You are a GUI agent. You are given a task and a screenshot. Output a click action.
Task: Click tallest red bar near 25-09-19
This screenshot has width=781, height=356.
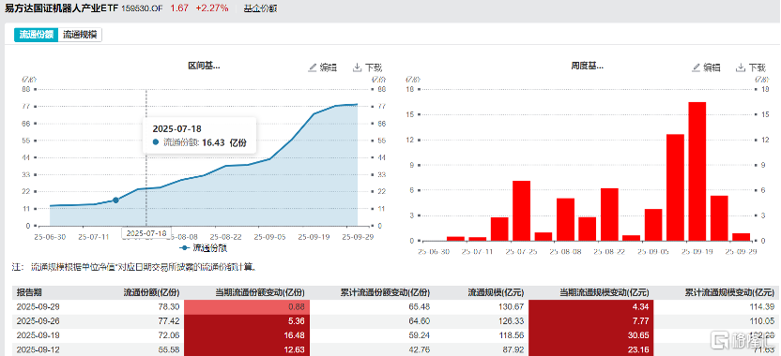pos(697,171)
